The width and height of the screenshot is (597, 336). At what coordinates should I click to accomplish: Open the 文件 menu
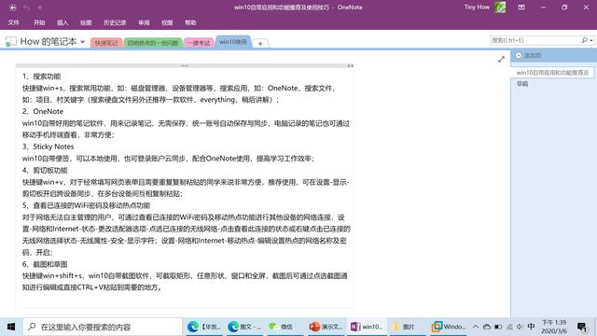[14, 22]
